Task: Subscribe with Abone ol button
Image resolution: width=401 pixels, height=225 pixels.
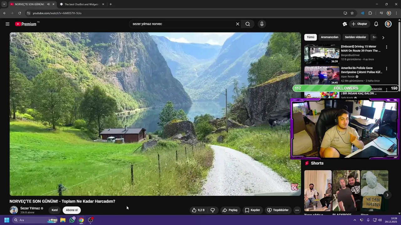Action: pyautogui.click(x=72, y=210)
